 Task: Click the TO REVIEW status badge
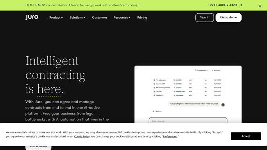[x=177, y=88]
